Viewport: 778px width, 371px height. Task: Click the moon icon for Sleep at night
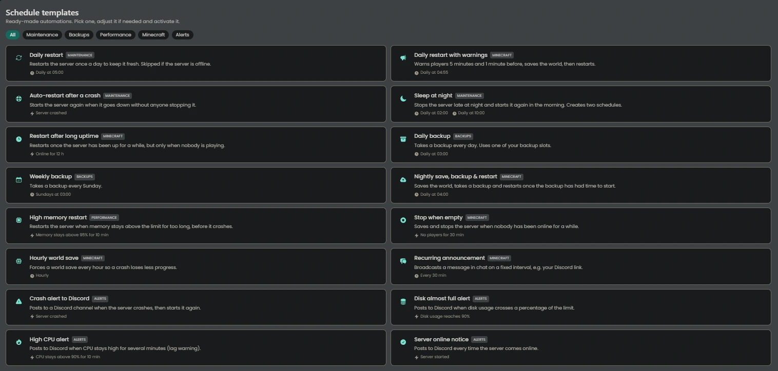403,98
